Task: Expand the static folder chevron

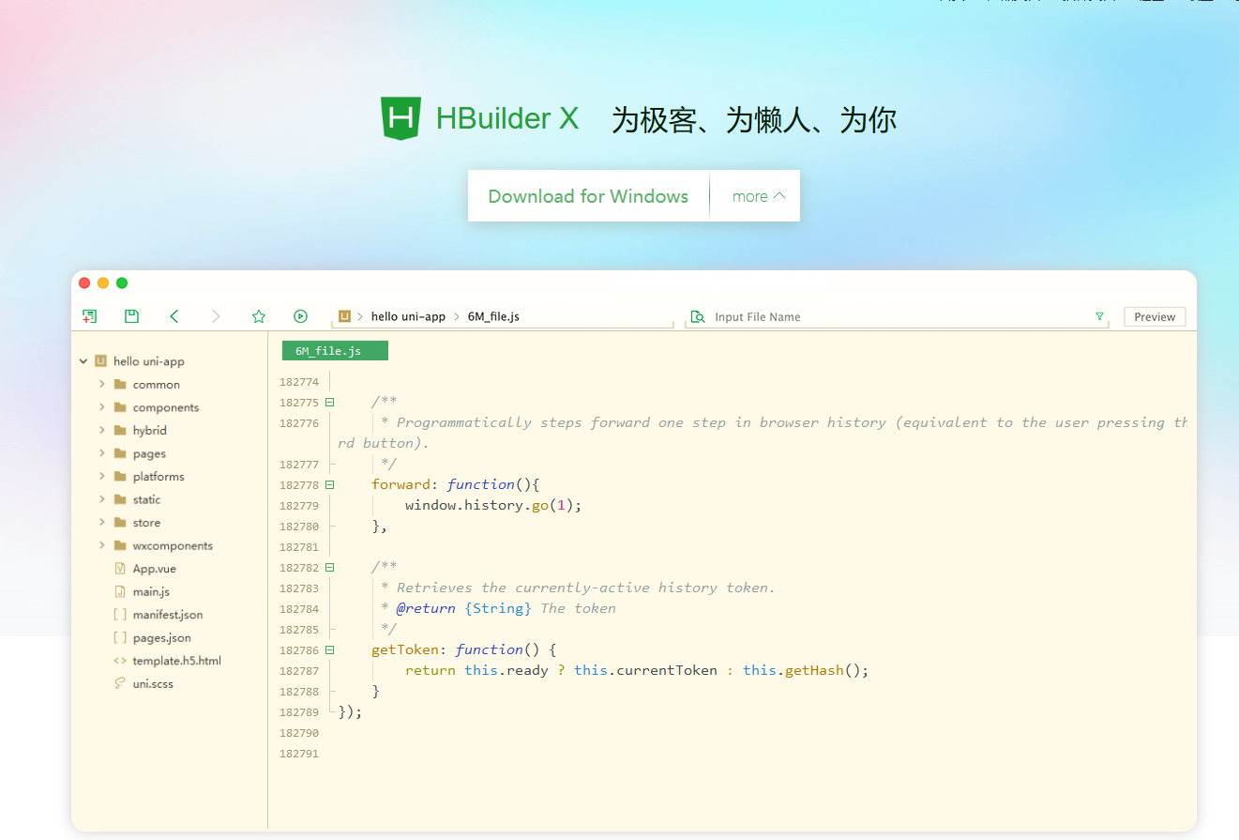Action: (x=101, y=499)
